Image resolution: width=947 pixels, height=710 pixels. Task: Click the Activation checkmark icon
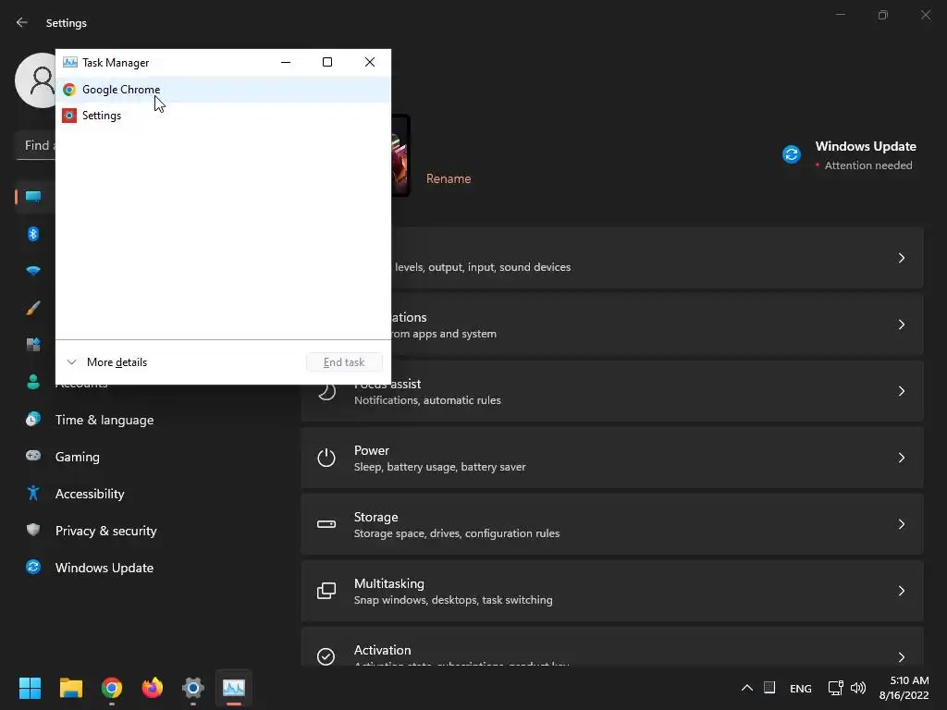tap(326, 656)
